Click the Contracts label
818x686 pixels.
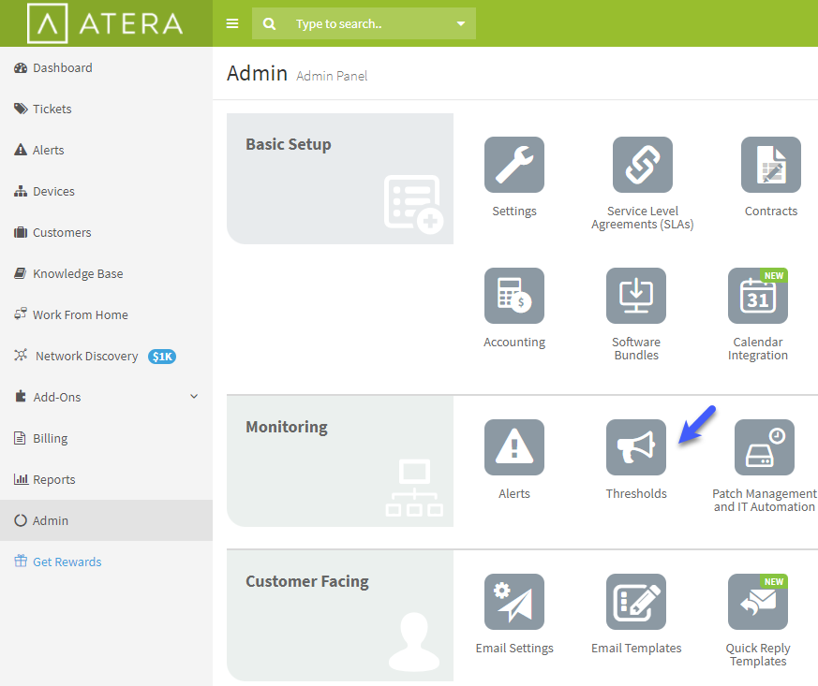click(770, 211)
